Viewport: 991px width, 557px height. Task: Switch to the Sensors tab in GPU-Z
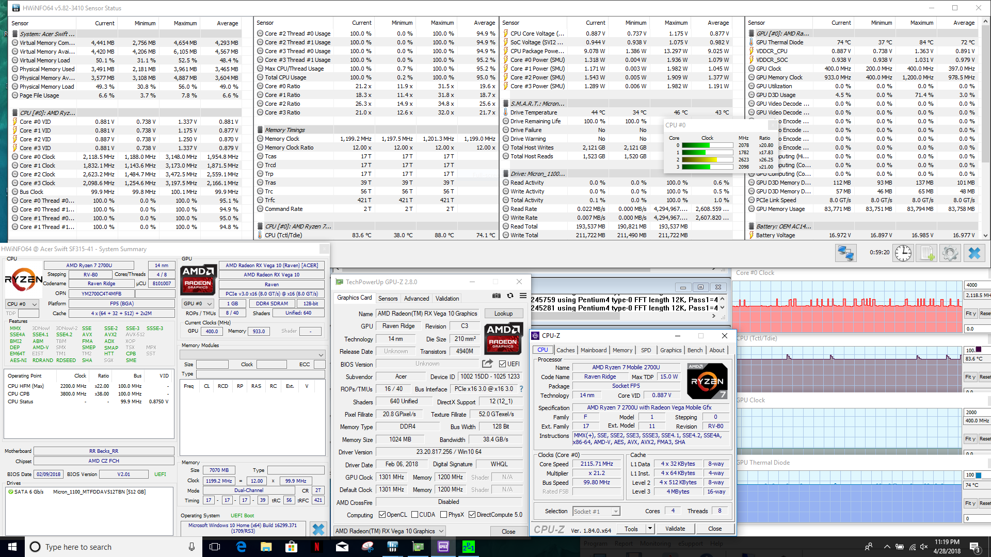[388, 298]
